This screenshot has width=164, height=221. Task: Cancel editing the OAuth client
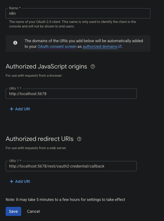[33, 211]
